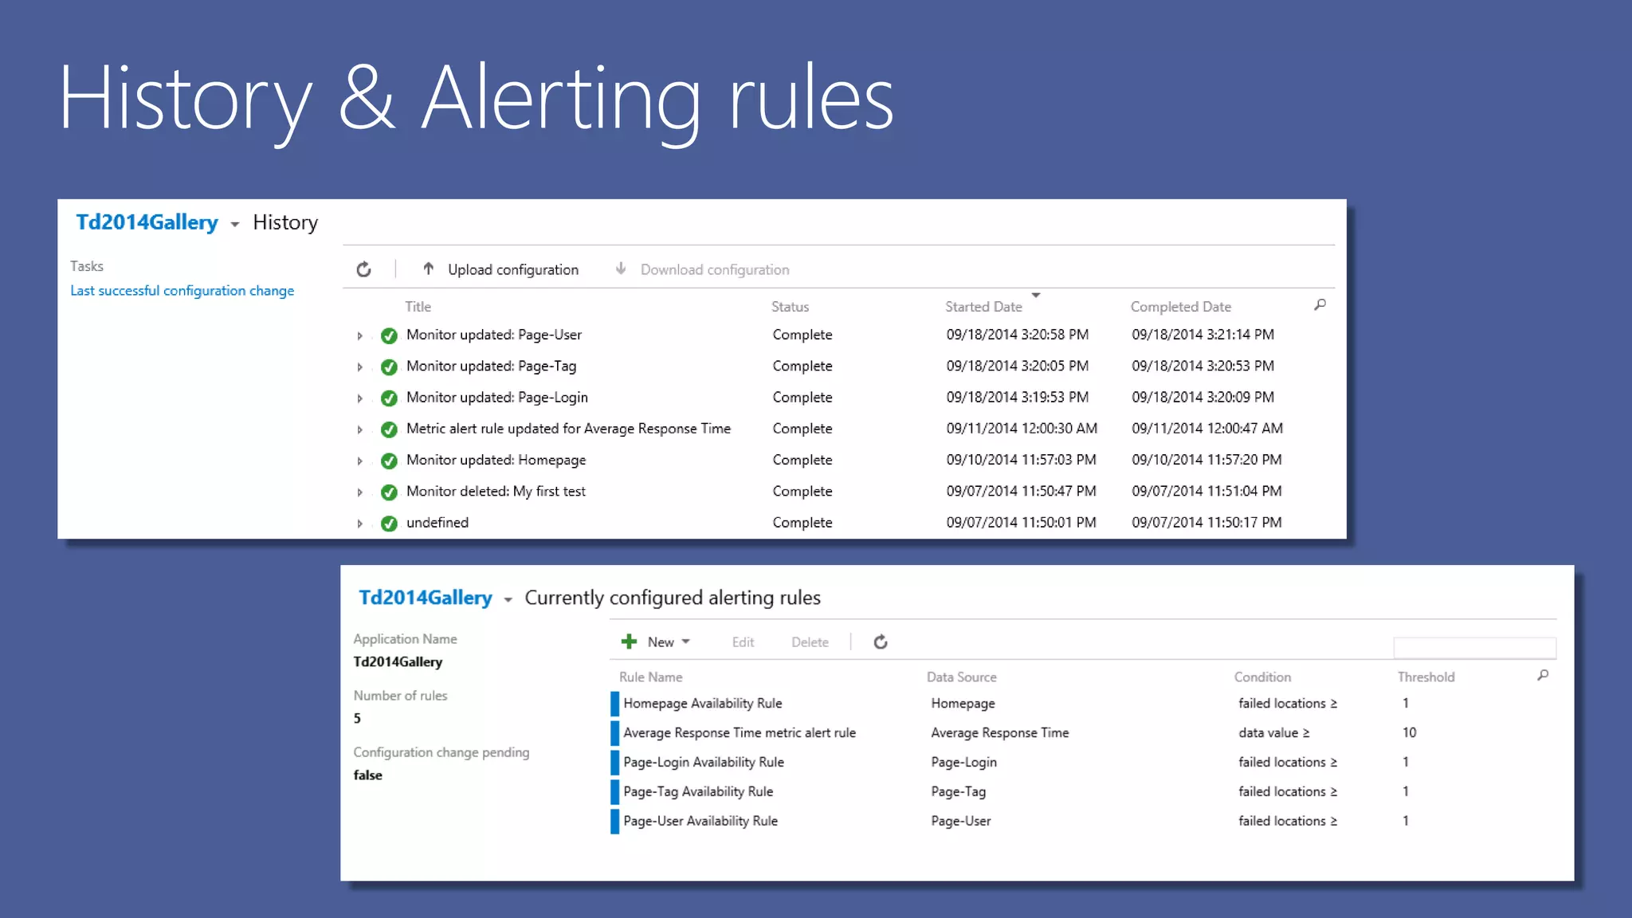Expand the Monitor updated: Page-User row
This screenshot has height=918, width=1632.
point(359,336)
